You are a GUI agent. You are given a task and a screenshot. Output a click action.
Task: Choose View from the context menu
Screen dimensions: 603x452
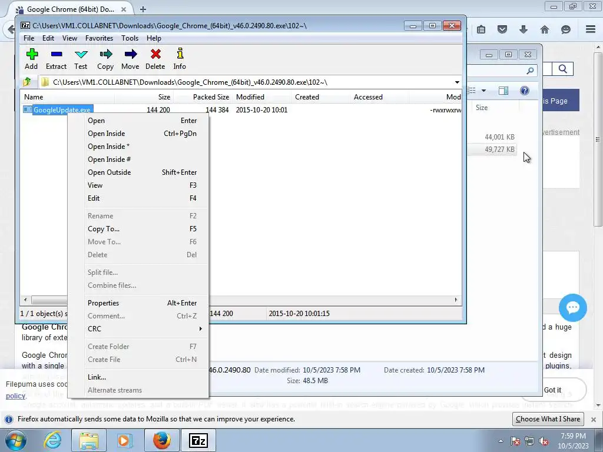coord(138,185)
